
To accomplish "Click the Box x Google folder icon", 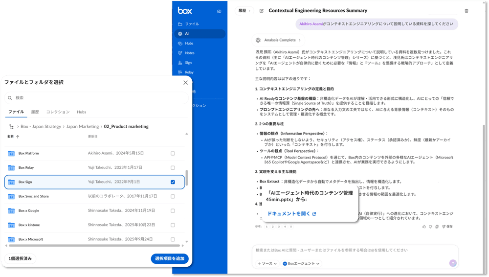I will [x=12, y=211].
